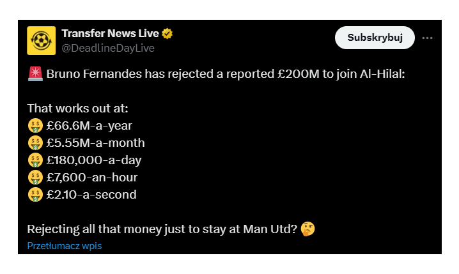459x274 pixels.
Task: Click the Bruno Fernandes headline text
Action: [x=226, y=74]
